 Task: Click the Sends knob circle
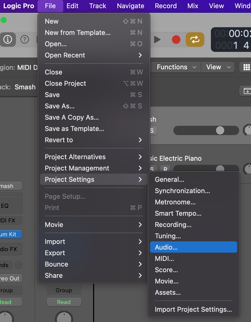tap(19, 265)
